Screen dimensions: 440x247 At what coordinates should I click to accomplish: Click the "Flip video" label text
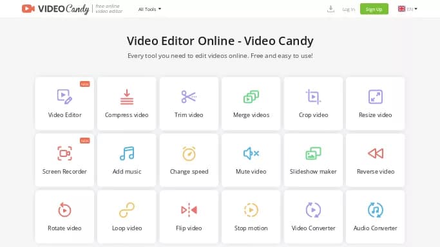[x=189, y=228]
